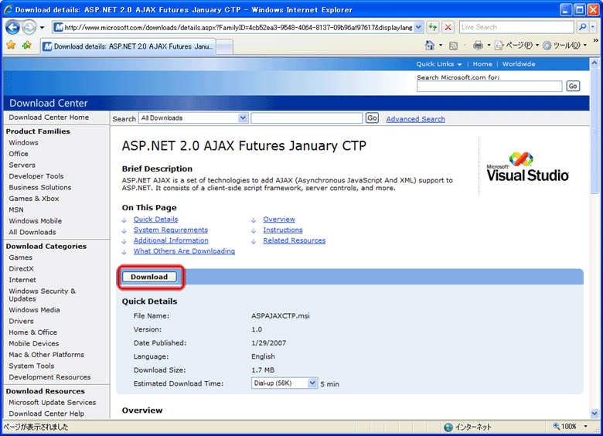Click the browser Back arrow button

[x=12, y=27]
